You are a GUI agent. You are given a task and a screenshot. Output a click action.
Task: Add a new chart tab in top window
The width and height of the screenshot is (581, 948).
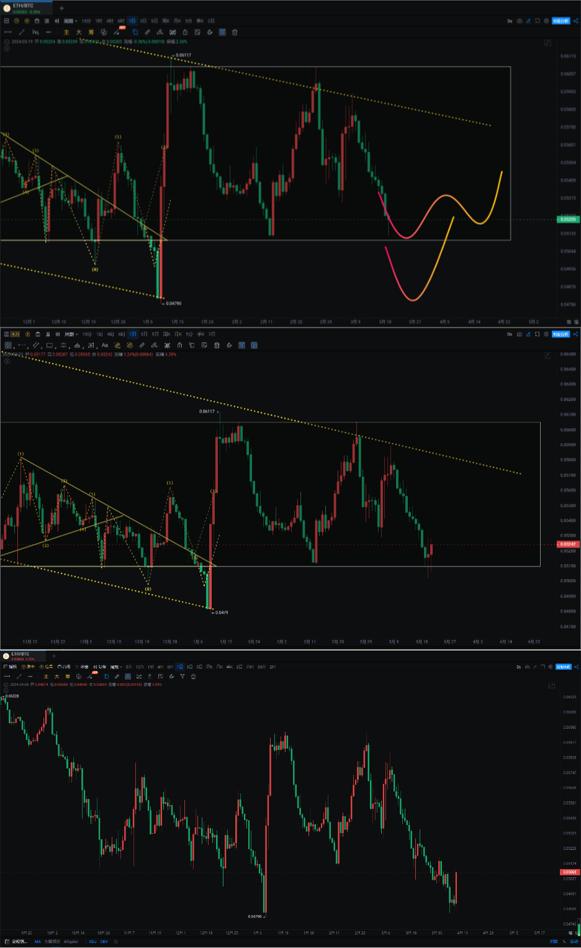coord(61,8)
